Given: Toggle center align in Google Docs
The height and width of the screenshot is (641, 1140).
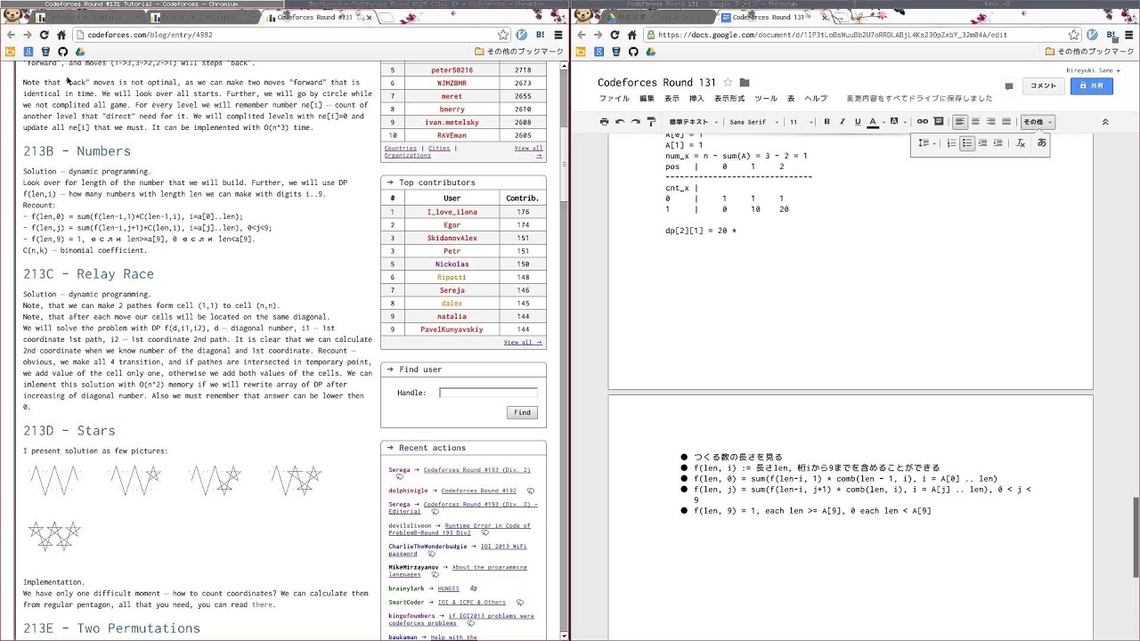Looking at the screenshot, I should tap(975, 122).
